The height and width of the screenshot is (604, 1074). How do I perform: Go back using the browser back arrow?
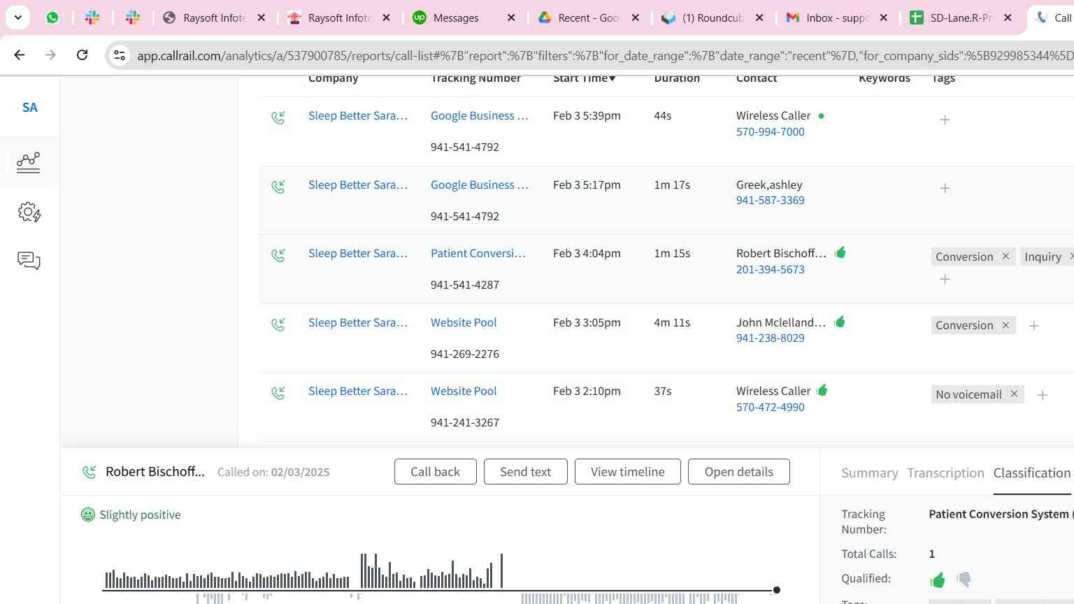click(x=20, y=55)
